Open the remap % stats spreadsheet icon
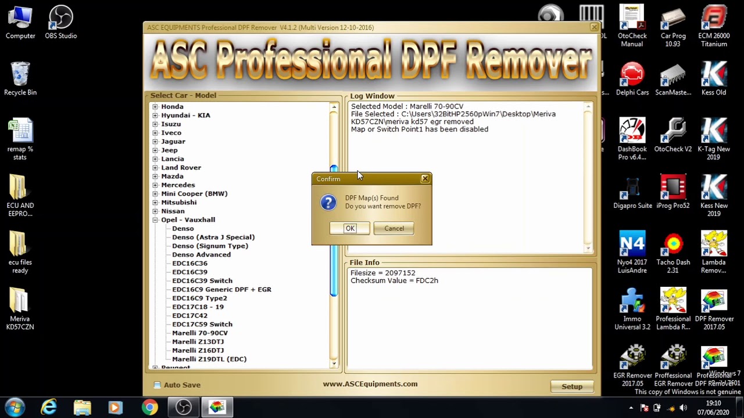This screenshot has width=744, height=418. pos(20,139)
